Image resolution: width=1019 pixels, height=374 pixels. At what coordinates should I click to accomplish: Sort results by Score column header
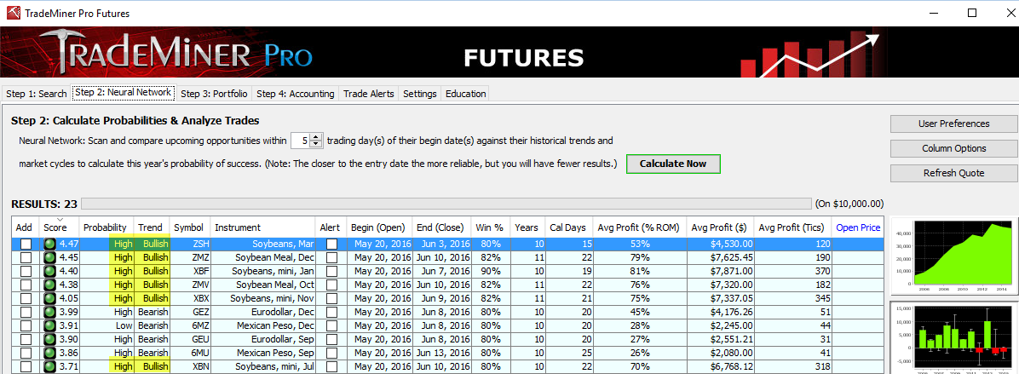pos(59,227)
